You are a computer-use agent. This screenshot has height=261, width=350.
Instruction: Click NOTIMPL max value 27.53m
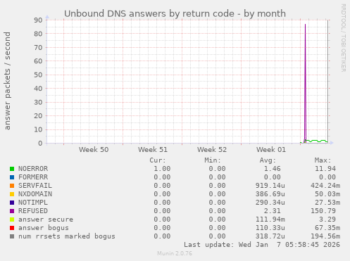coord(327,203)
